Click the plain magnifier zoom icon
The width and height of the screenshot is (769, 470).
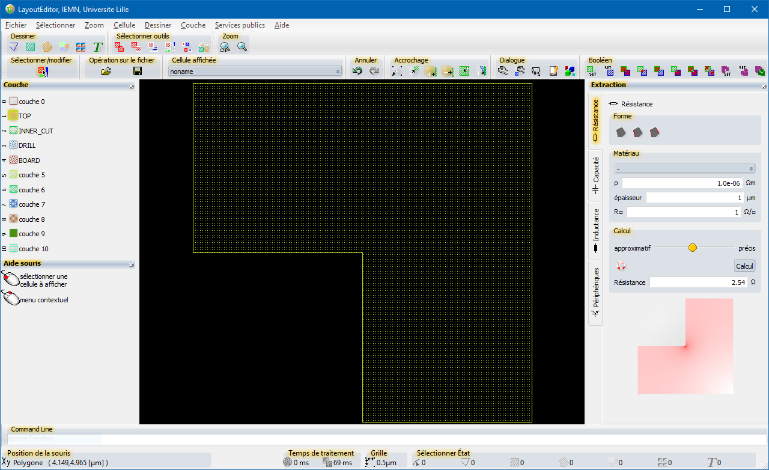pos(242,47)
